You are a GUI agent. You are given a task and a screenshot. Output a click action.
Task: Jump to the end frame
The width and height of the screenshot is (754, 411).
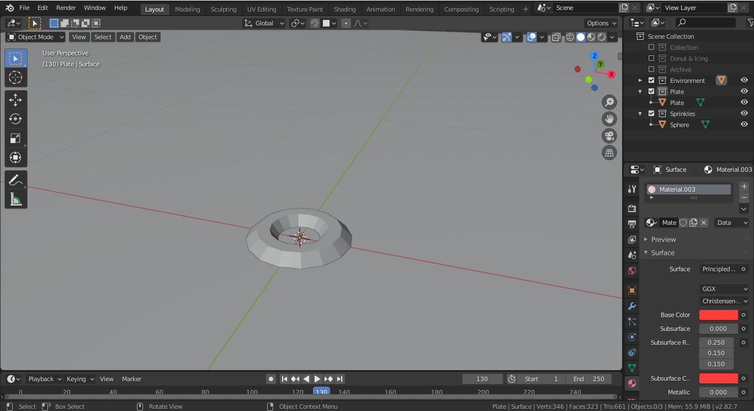(x=340, y=379)
